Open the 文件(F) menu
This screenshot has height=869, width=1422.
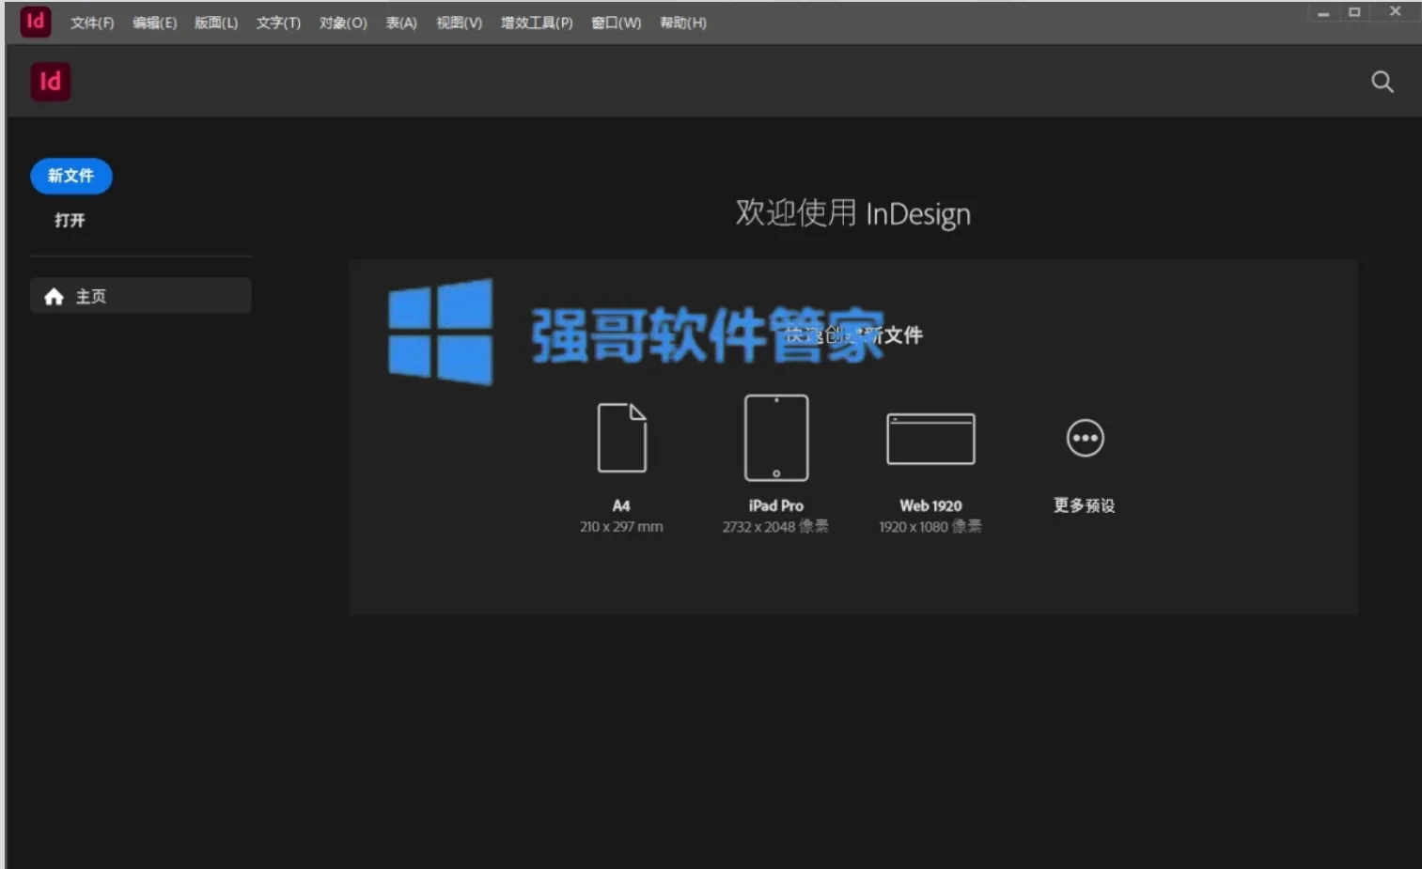[x=92, y=23]
